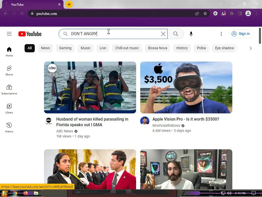Open the red-jacket butler video thumbnail
Screen dimensions: 262x197
pyautogui.click(x=90, y=169)
